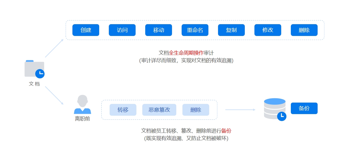343x156 pixels.
Task: Click the text 既实现有效追溯、又防止文档被破坏
Action: (186, 139)
